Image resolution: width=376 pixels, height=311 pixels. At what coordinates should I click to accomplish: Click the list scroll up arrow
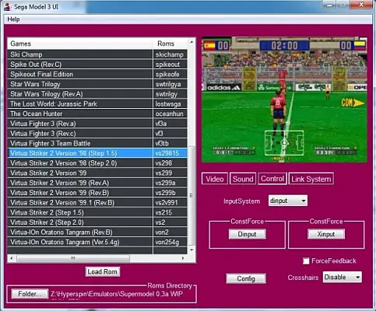click(192, 42)
